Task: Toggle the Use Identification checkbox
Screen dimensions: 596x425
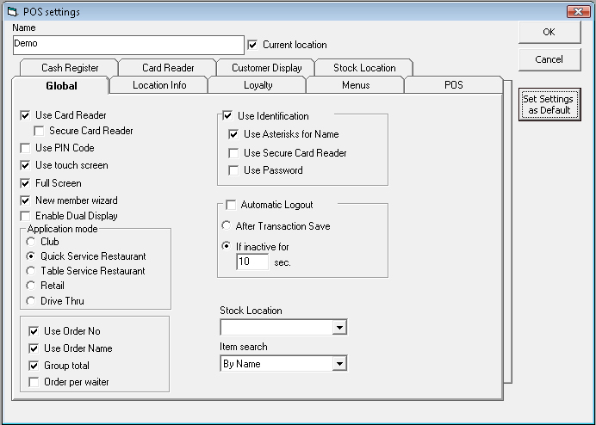Action: tap(227, 116)
